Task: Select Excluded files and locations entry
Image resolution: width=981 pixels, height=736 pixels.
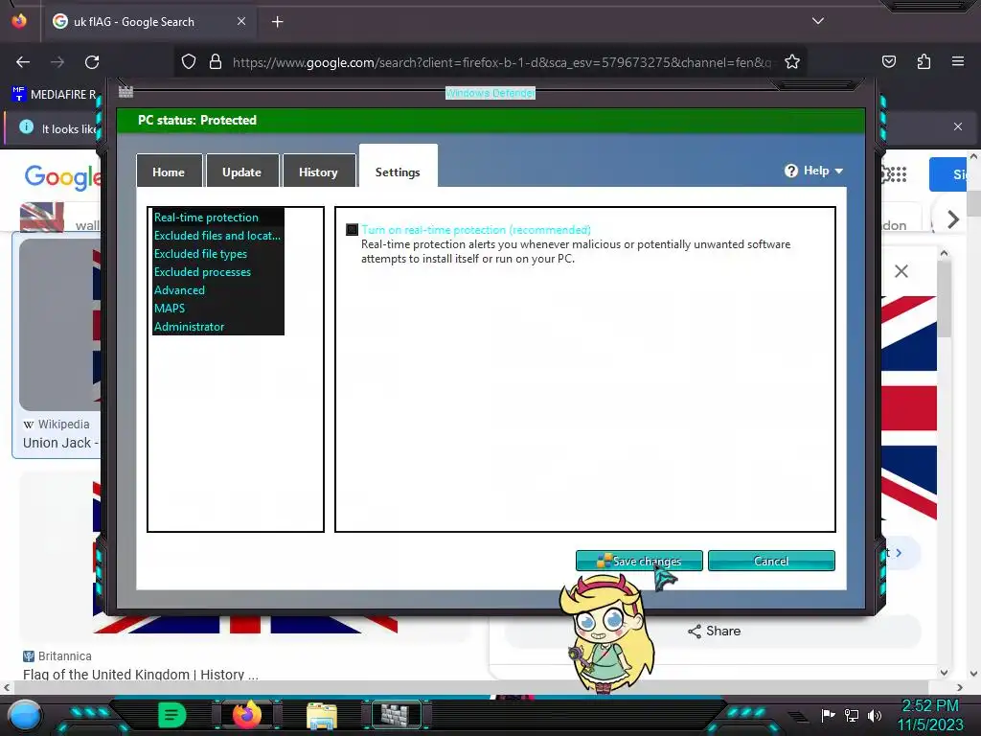Action: click(217, 236)
